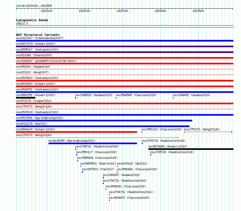
Task: Click the red bar under nsv519366
Action: [125, 58]
